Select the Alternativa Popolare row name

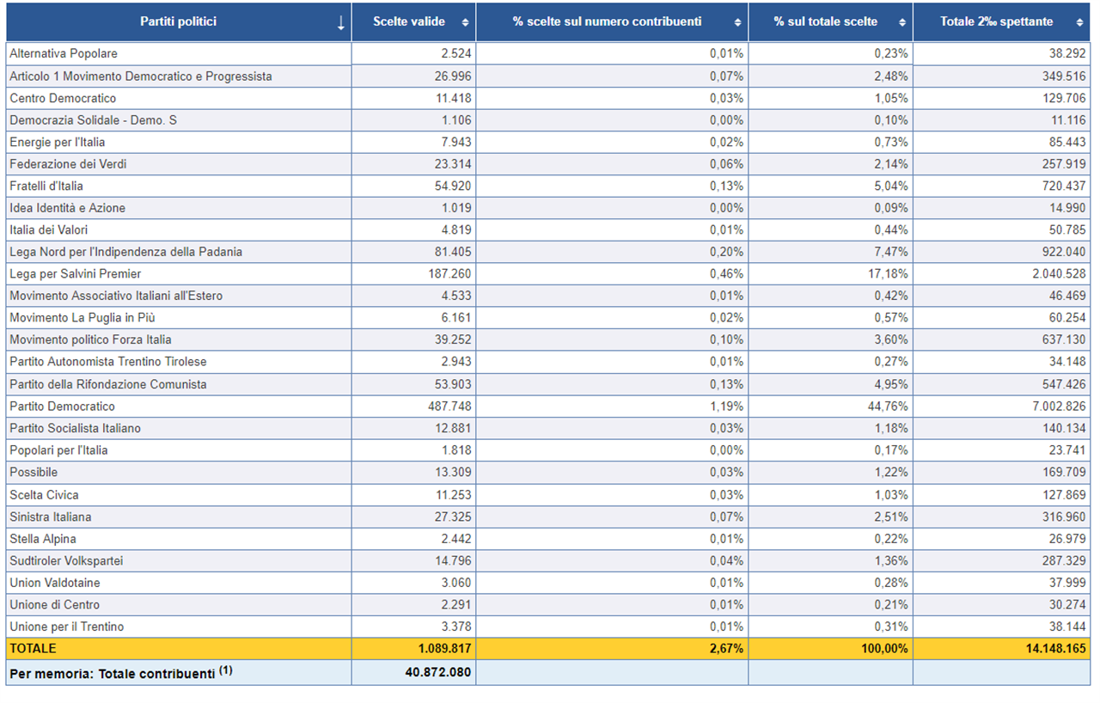click(64, 54)
